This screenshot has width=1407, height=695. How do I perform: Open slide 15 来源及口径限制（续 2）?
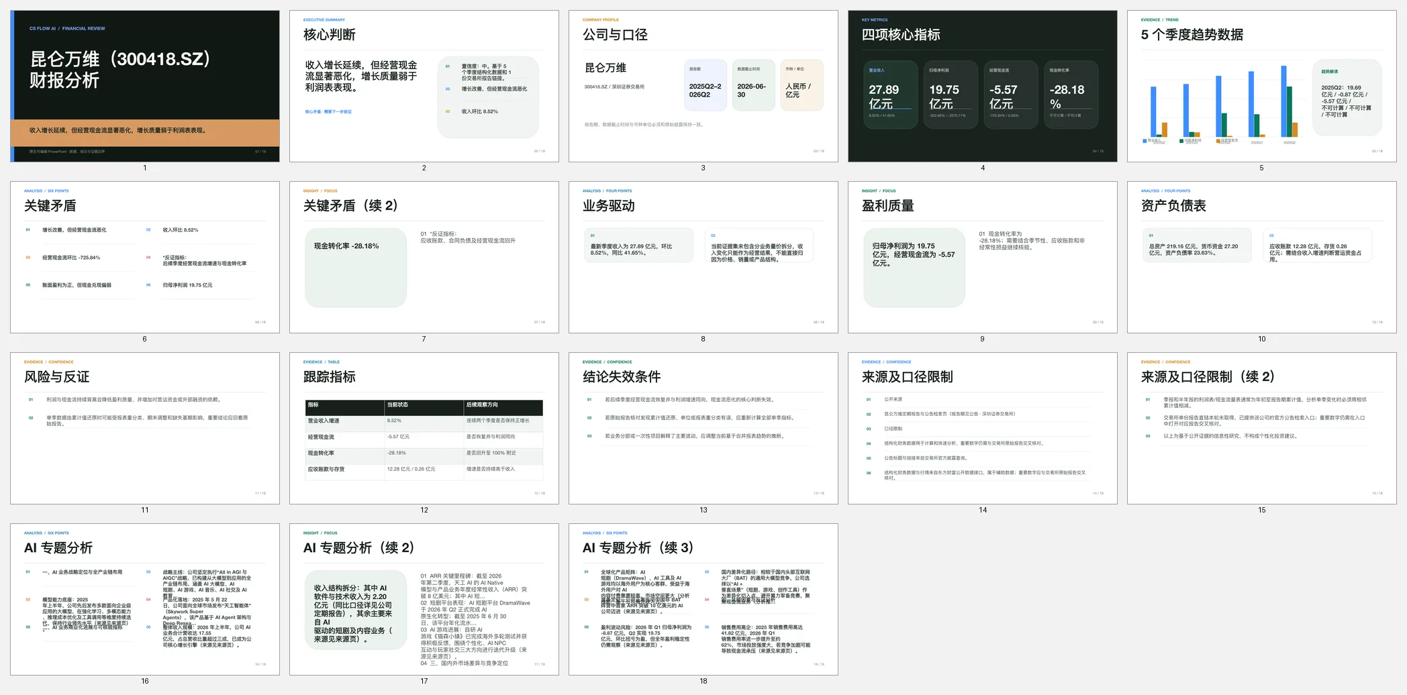[1262, 428]
